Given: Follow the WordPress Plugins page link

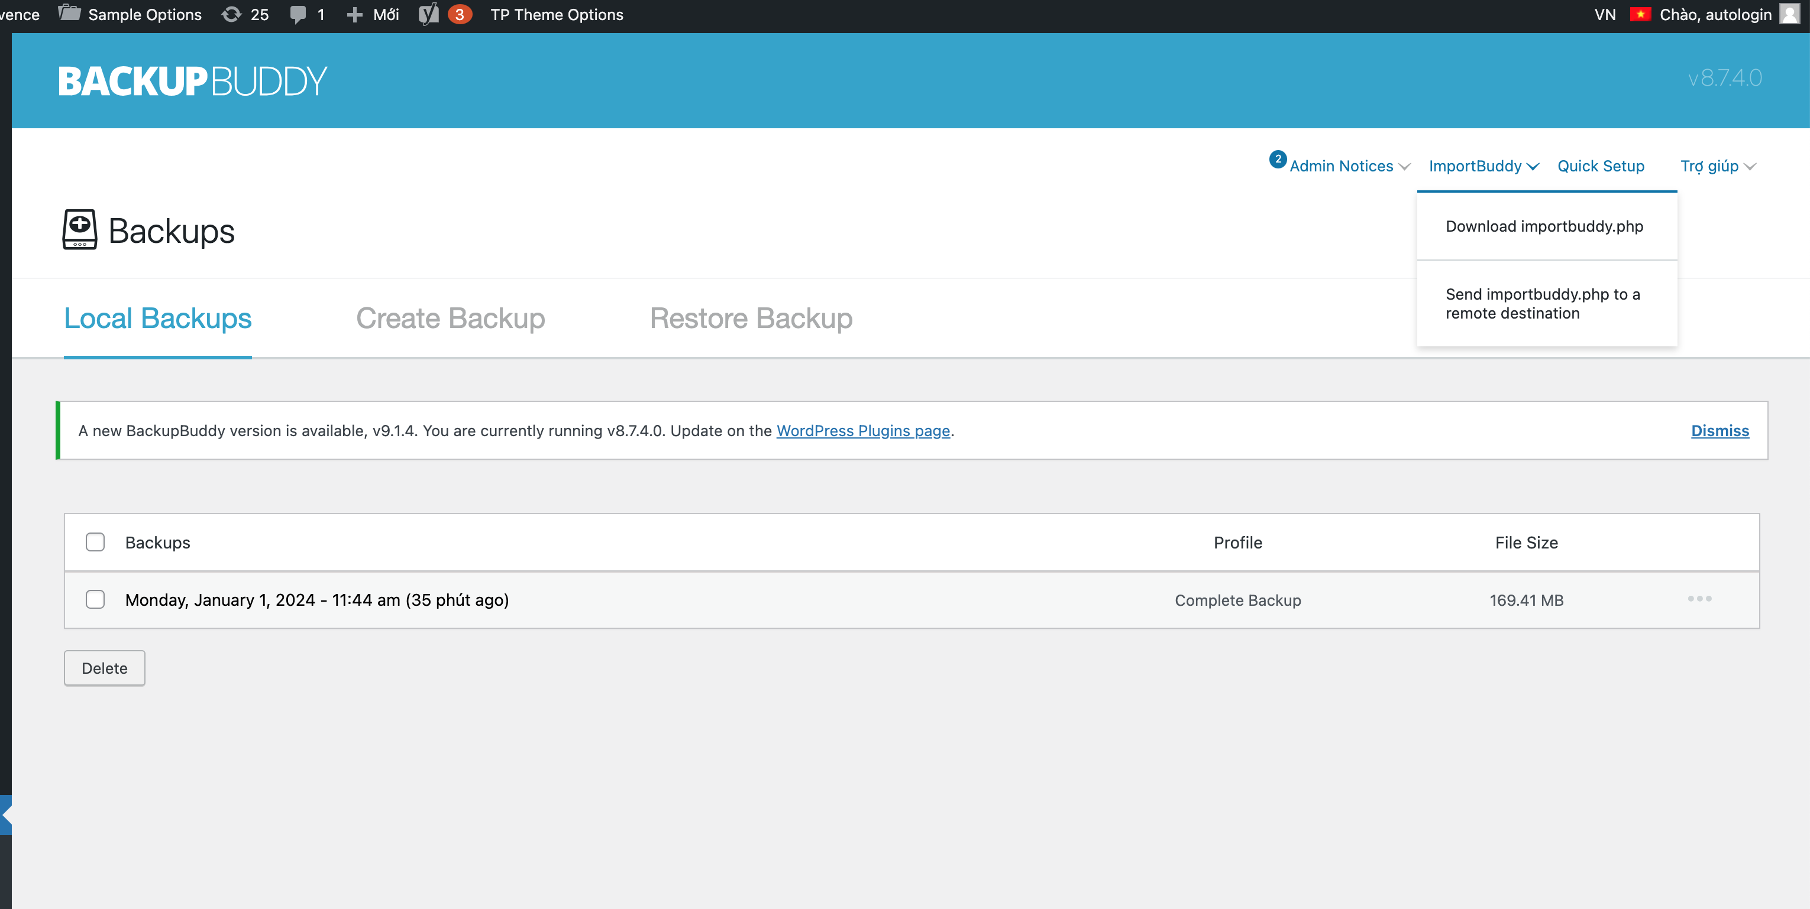Looking at the screenshot, I should pos(863,430).
